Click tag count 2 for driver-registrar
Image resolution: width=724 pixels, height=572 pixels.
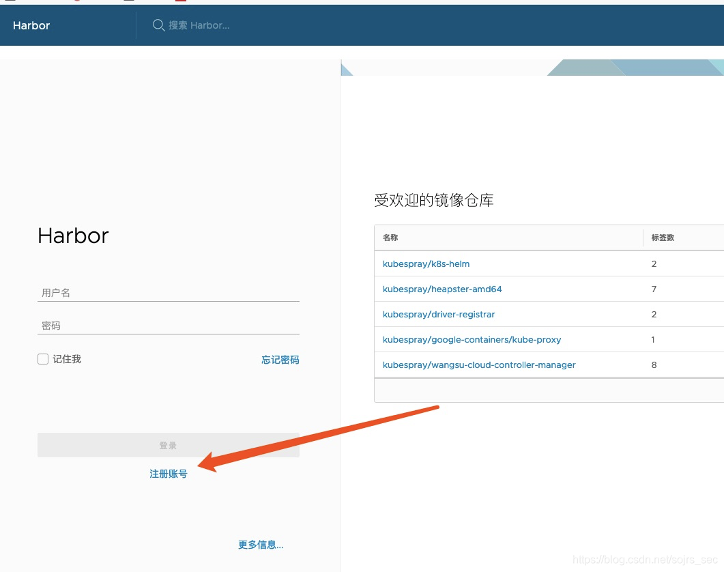point(654,314)
